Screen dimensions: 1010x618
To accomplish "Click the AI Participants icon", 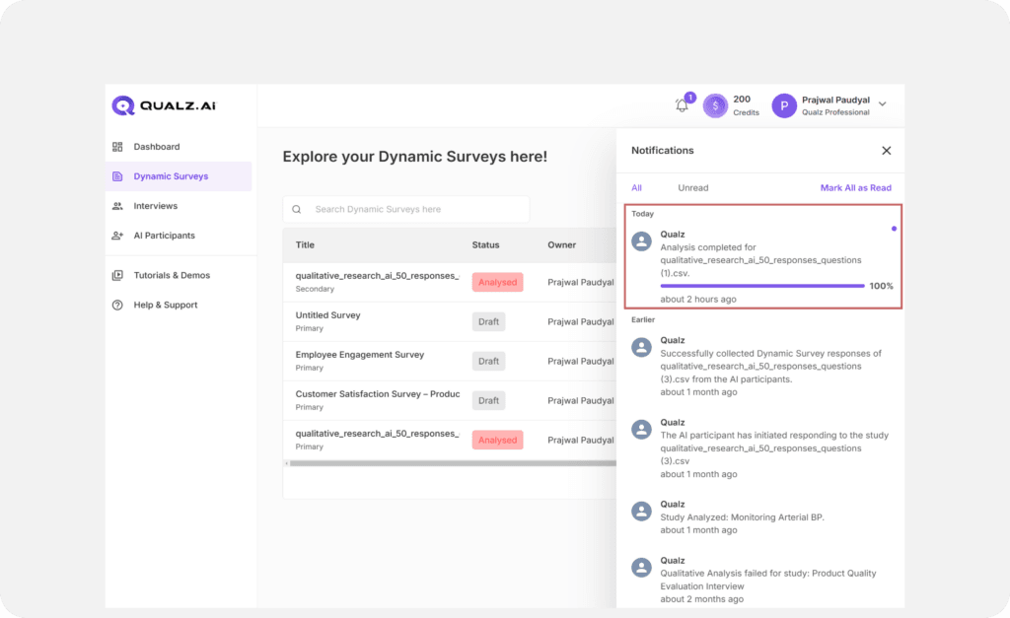I will [117, 236].
